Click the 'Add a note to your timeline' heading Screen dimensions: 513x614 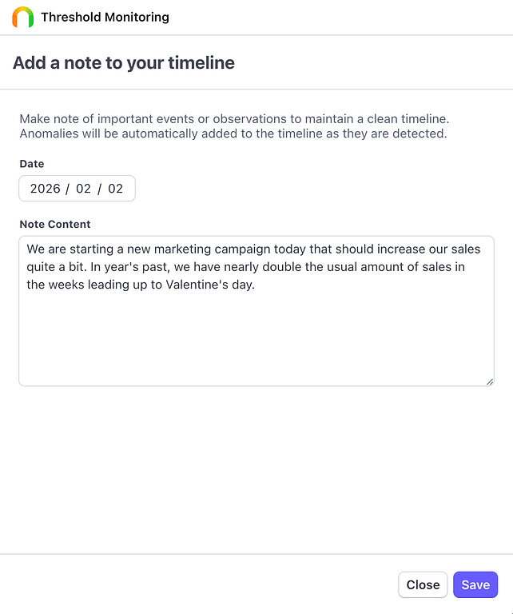point(124,63)
